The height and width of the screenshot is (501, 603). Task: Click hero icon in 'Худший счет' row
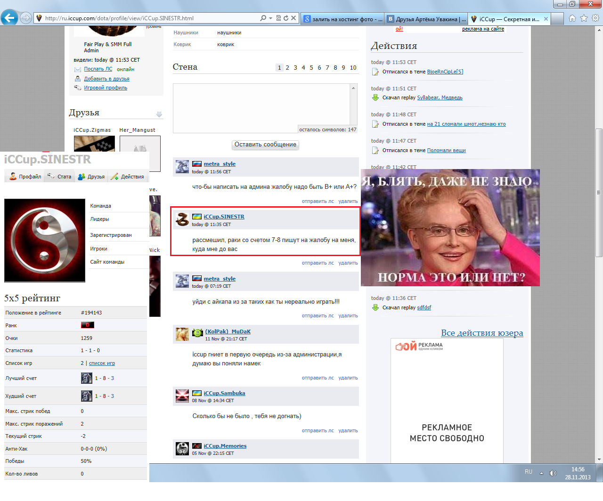[x=87, y=396]
